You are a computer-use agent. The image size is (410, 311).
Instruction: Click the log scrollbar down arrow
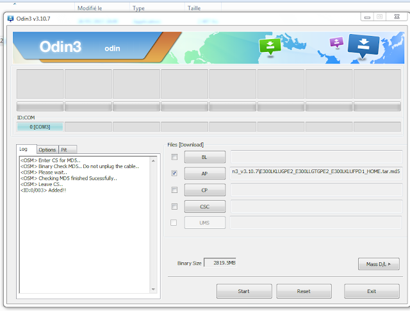(x=153, y=289)
